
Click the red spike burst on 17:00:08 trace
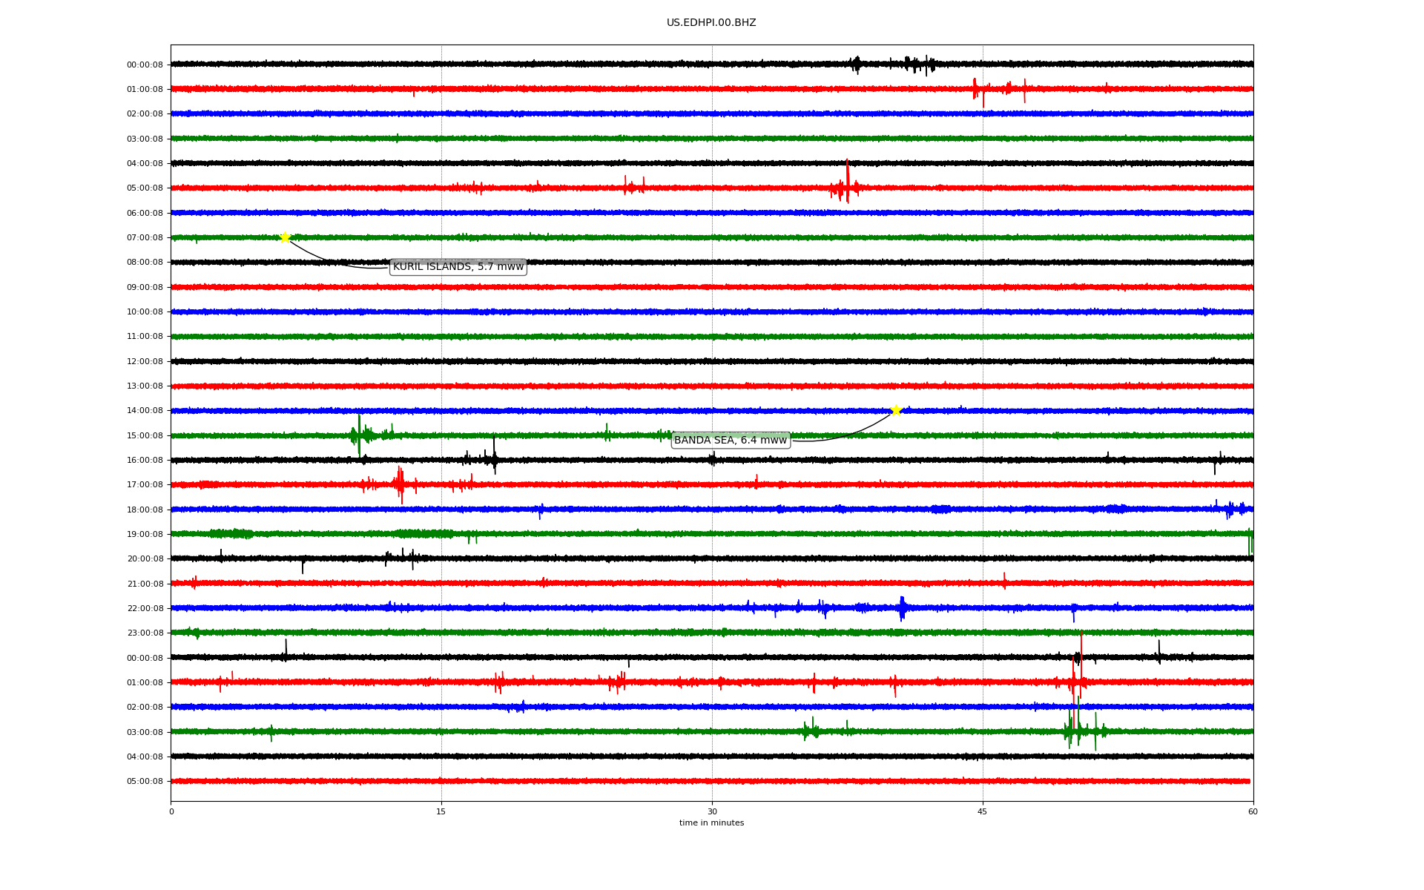click(x=400, y=484)
